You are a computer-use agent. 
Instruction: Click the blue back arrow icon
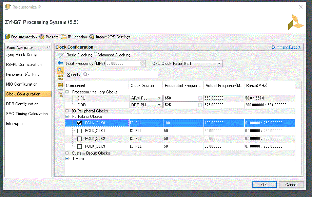(60, 63)
